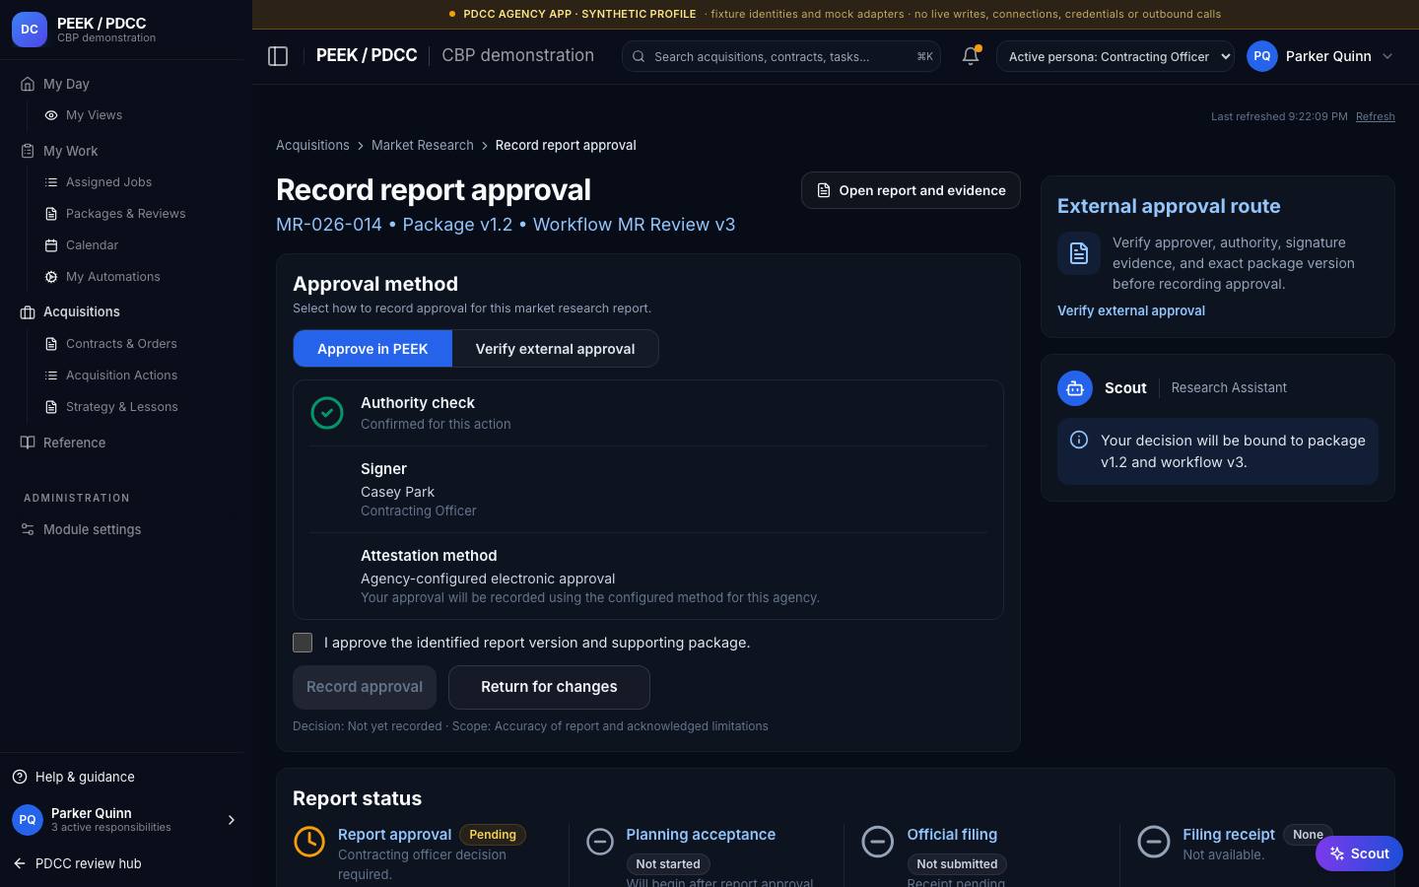This screenshot has height=887, width=1419.
Task: Click the My Automations gear icon
Action: point(51,277)
